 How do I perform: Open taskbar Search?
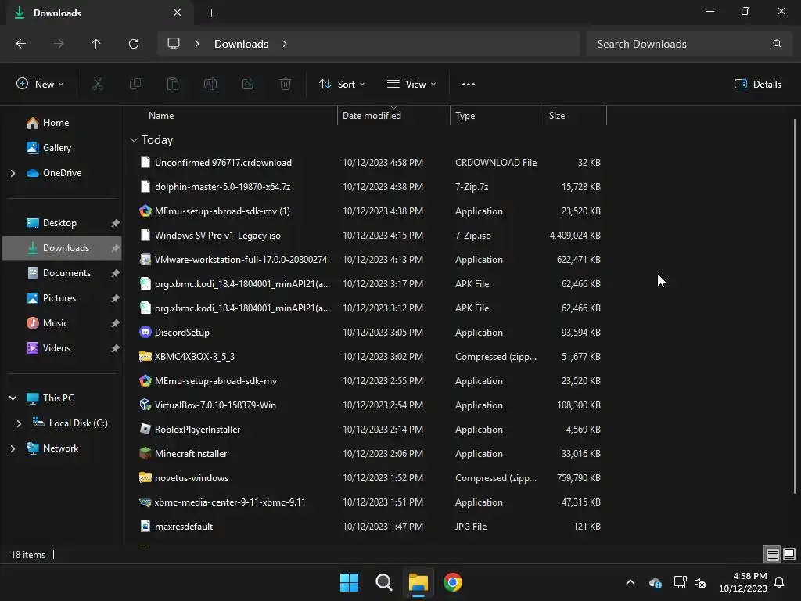383,582
